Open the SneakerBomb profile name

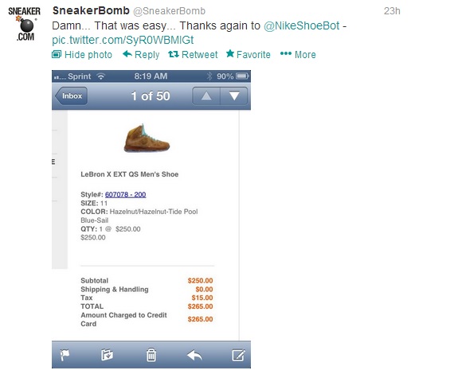click(91, 10)
